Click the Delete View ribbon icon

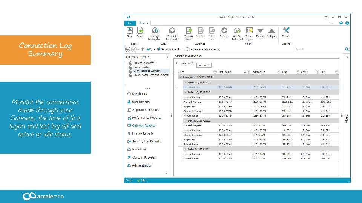click(212, 30)
